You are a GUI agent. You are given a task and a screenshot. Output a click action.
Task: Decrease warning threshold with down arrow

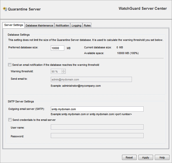tap(63, 72)
